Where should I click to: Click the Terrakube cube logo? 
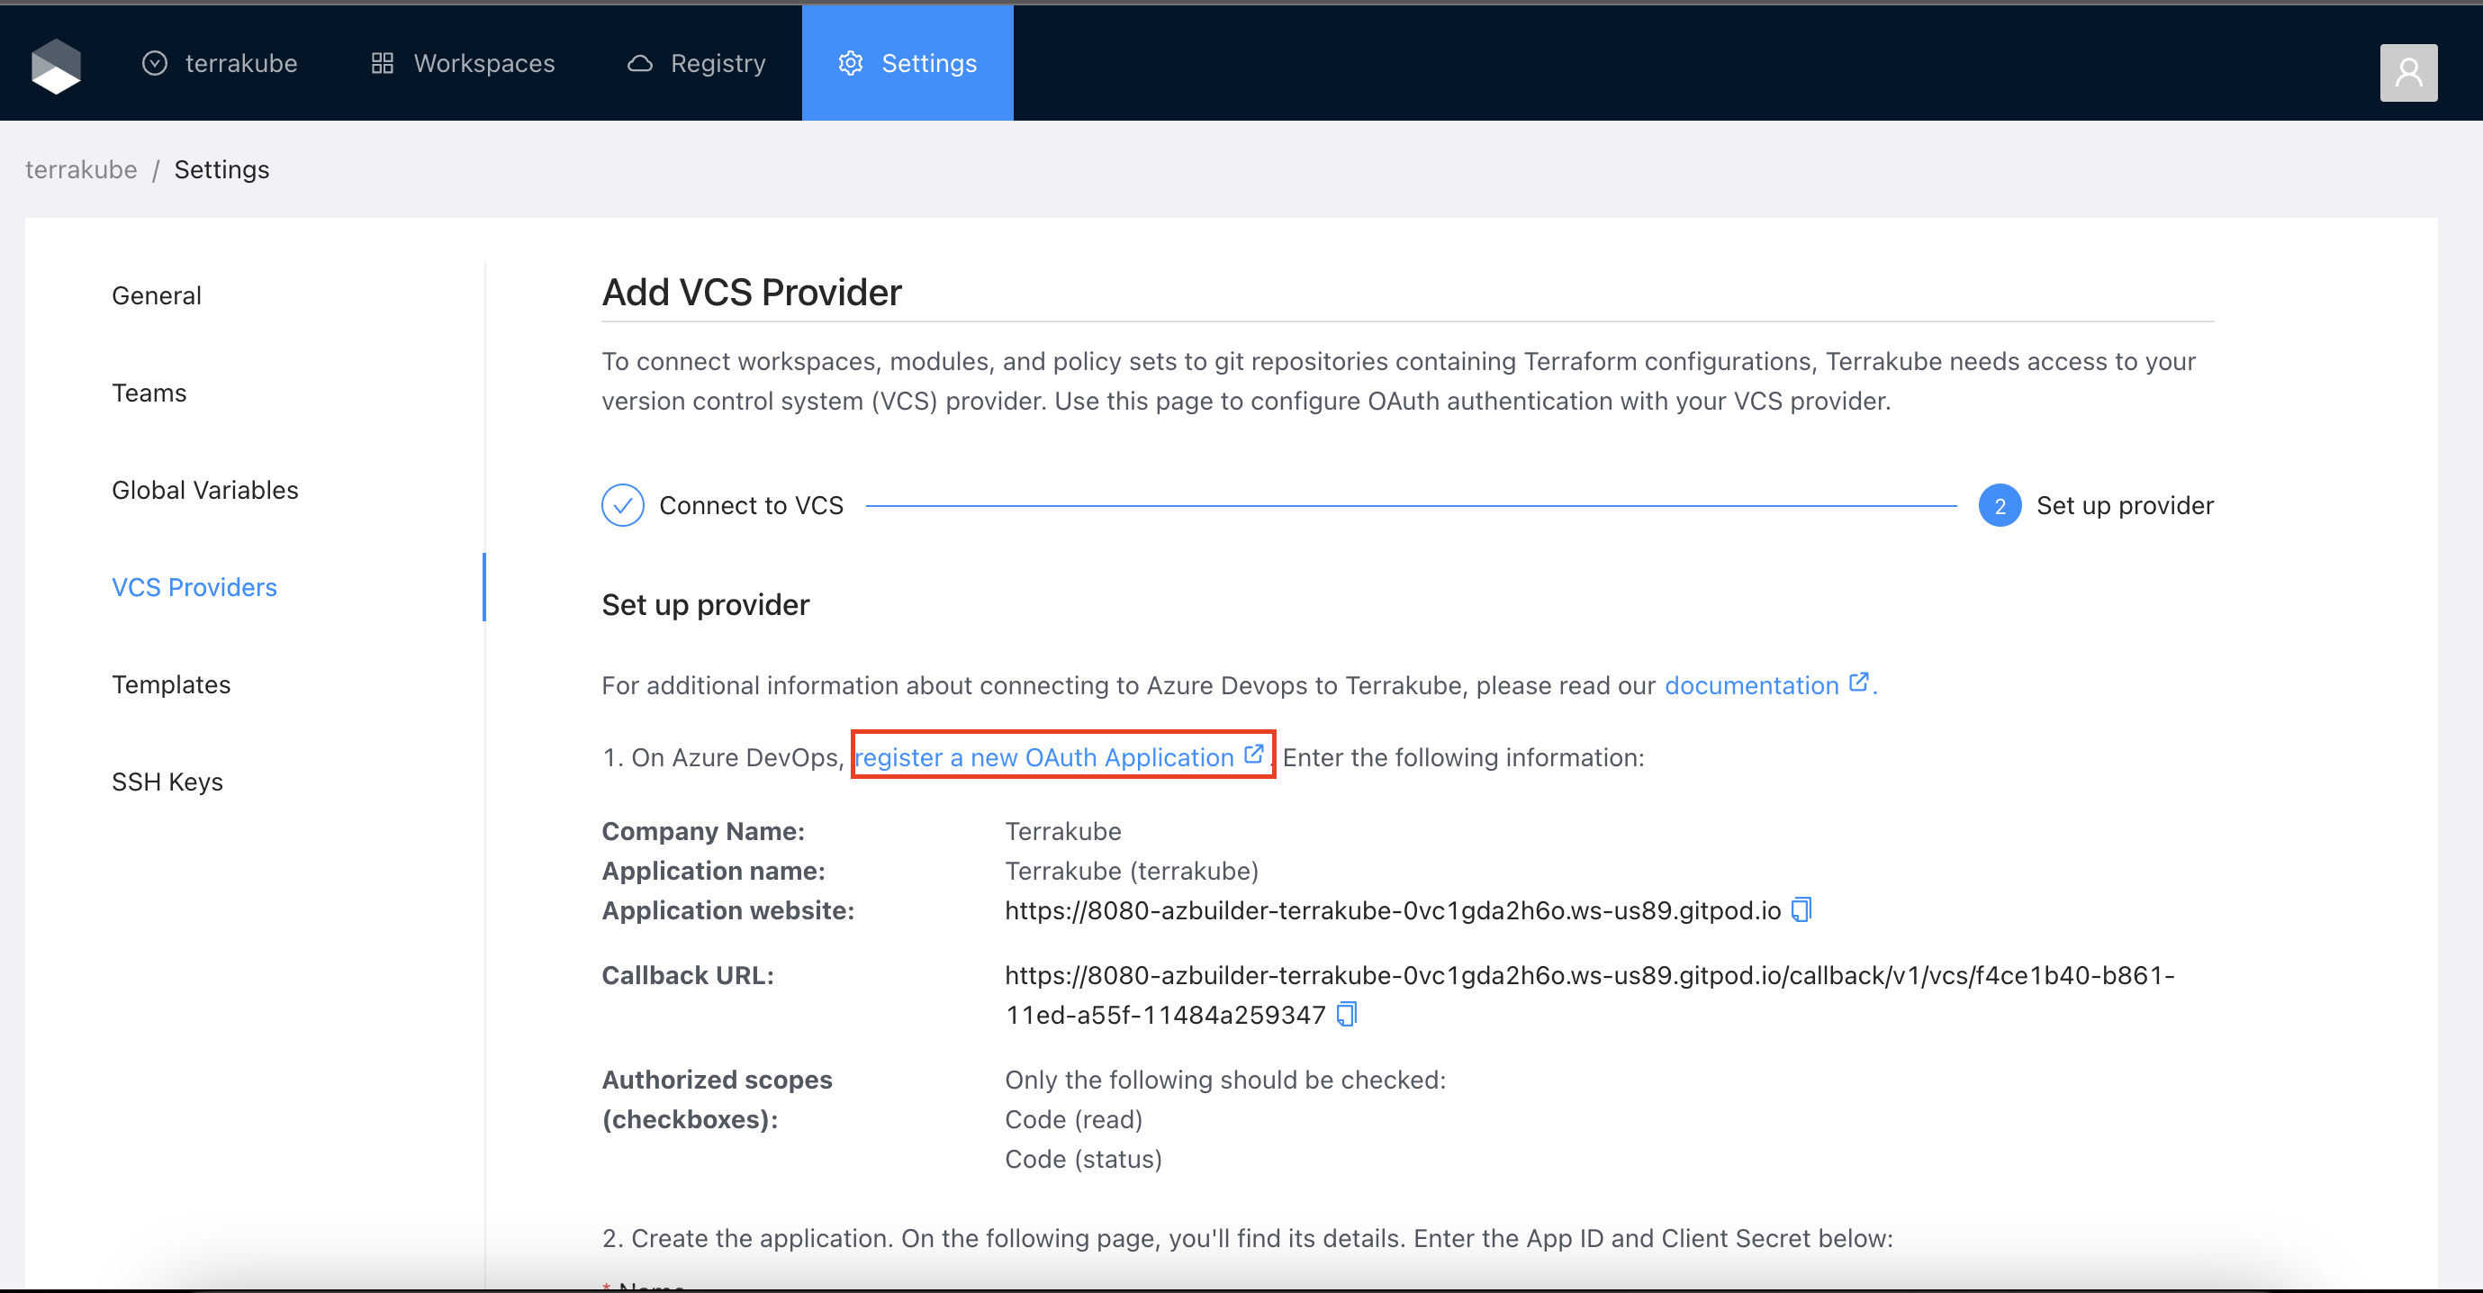[x=56, y=66]
